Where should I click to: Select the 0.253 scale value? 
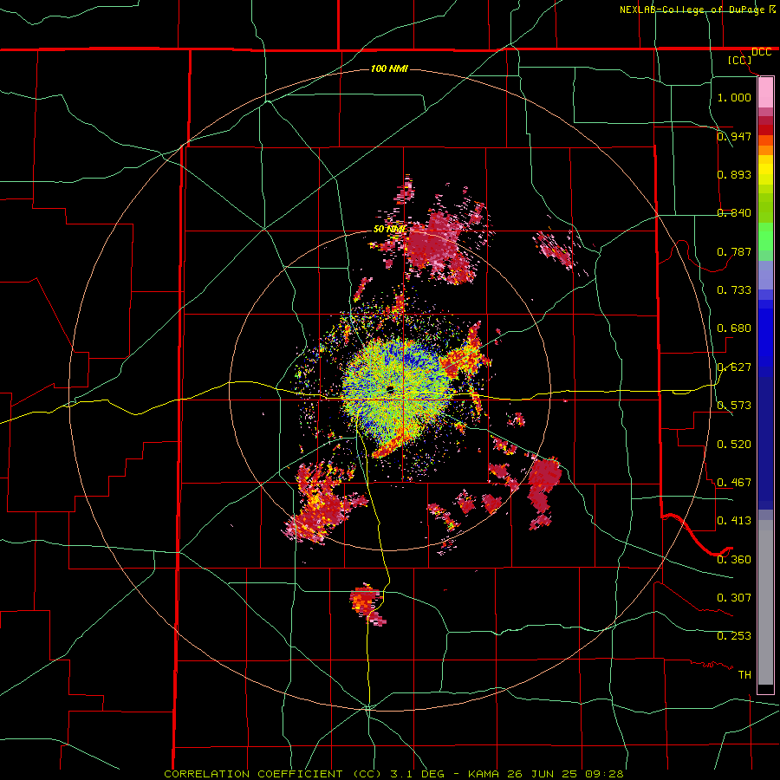pos(734,636)
